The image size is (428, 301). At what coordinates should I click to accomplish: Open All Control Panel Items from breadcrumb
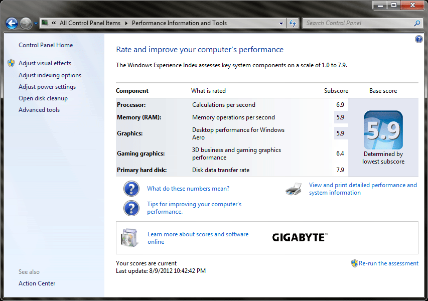pyautogui.click(x=89, y=23)
